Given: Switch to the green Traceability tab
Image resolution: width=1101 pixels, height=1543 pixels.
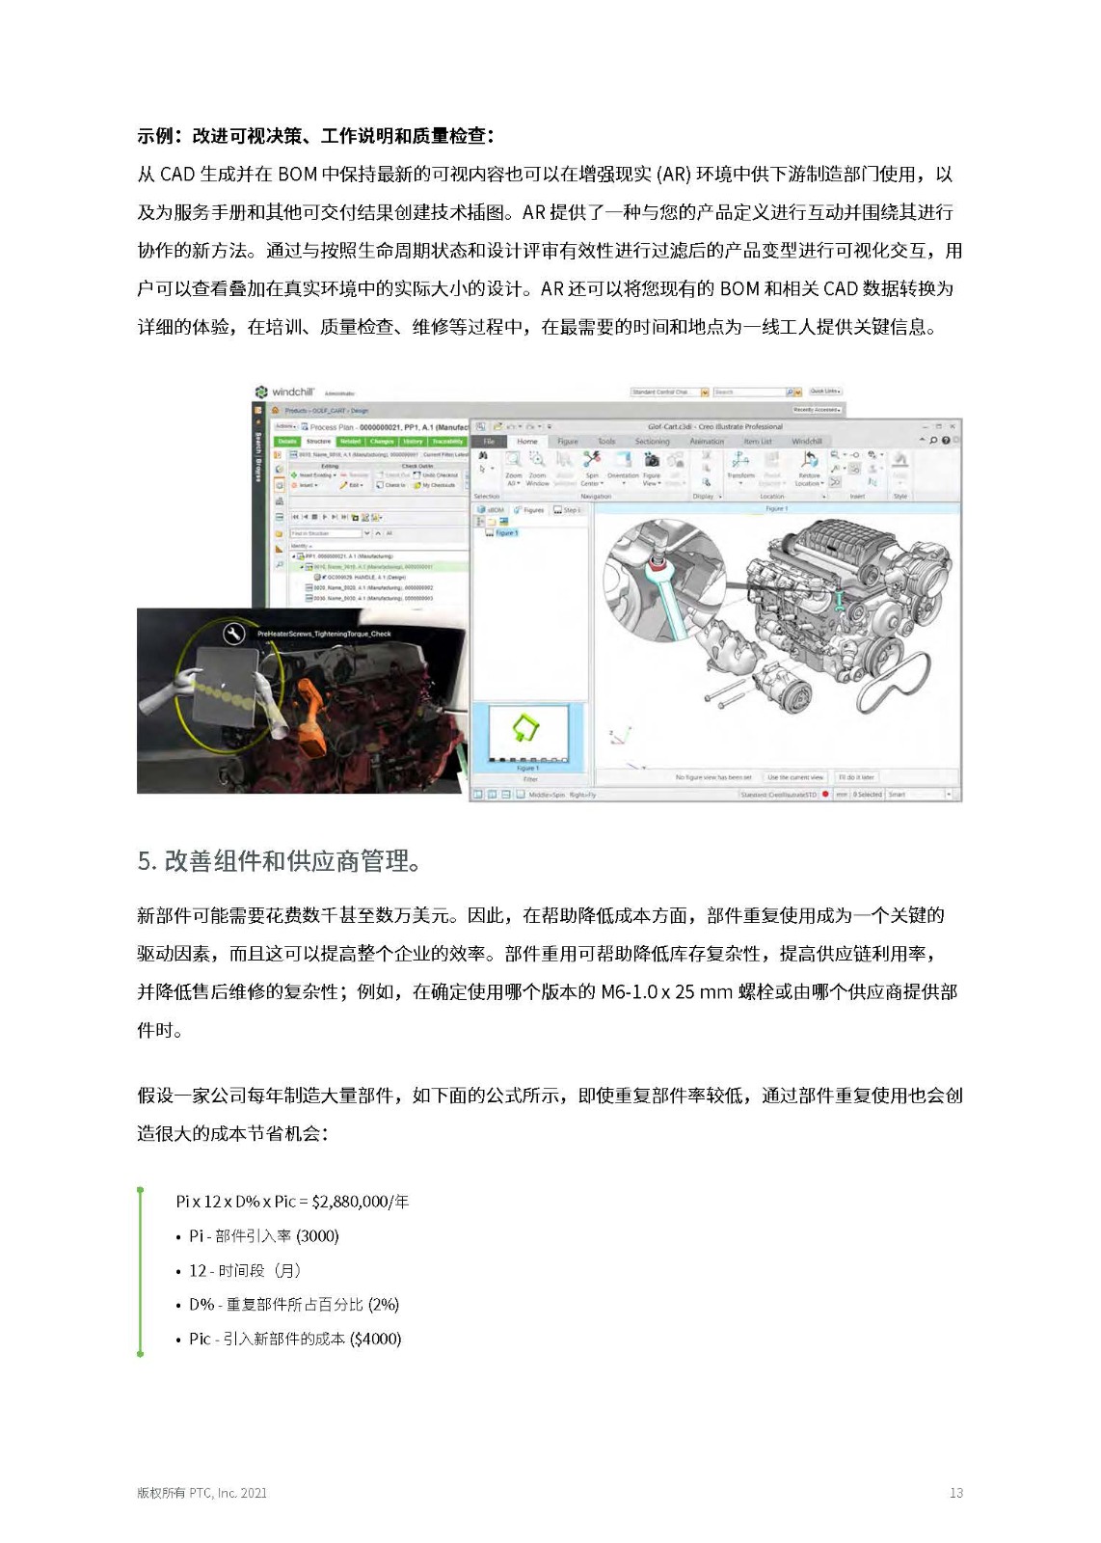Looking at the screenshot, I should pyautogui.click(x=447, y=442).
